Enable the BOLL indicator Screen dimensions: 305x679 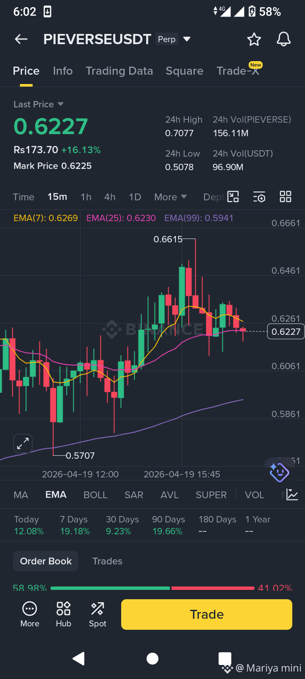(95, 495)
